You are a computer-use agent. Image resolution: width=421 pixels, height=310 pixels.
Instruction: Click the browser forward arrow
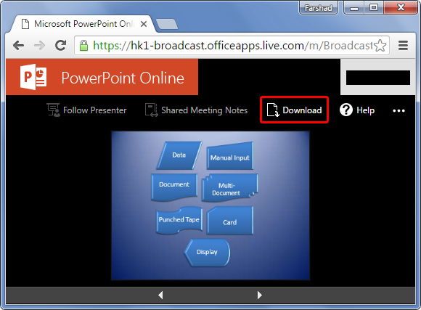pyautogui.click(x=39, y=46)
